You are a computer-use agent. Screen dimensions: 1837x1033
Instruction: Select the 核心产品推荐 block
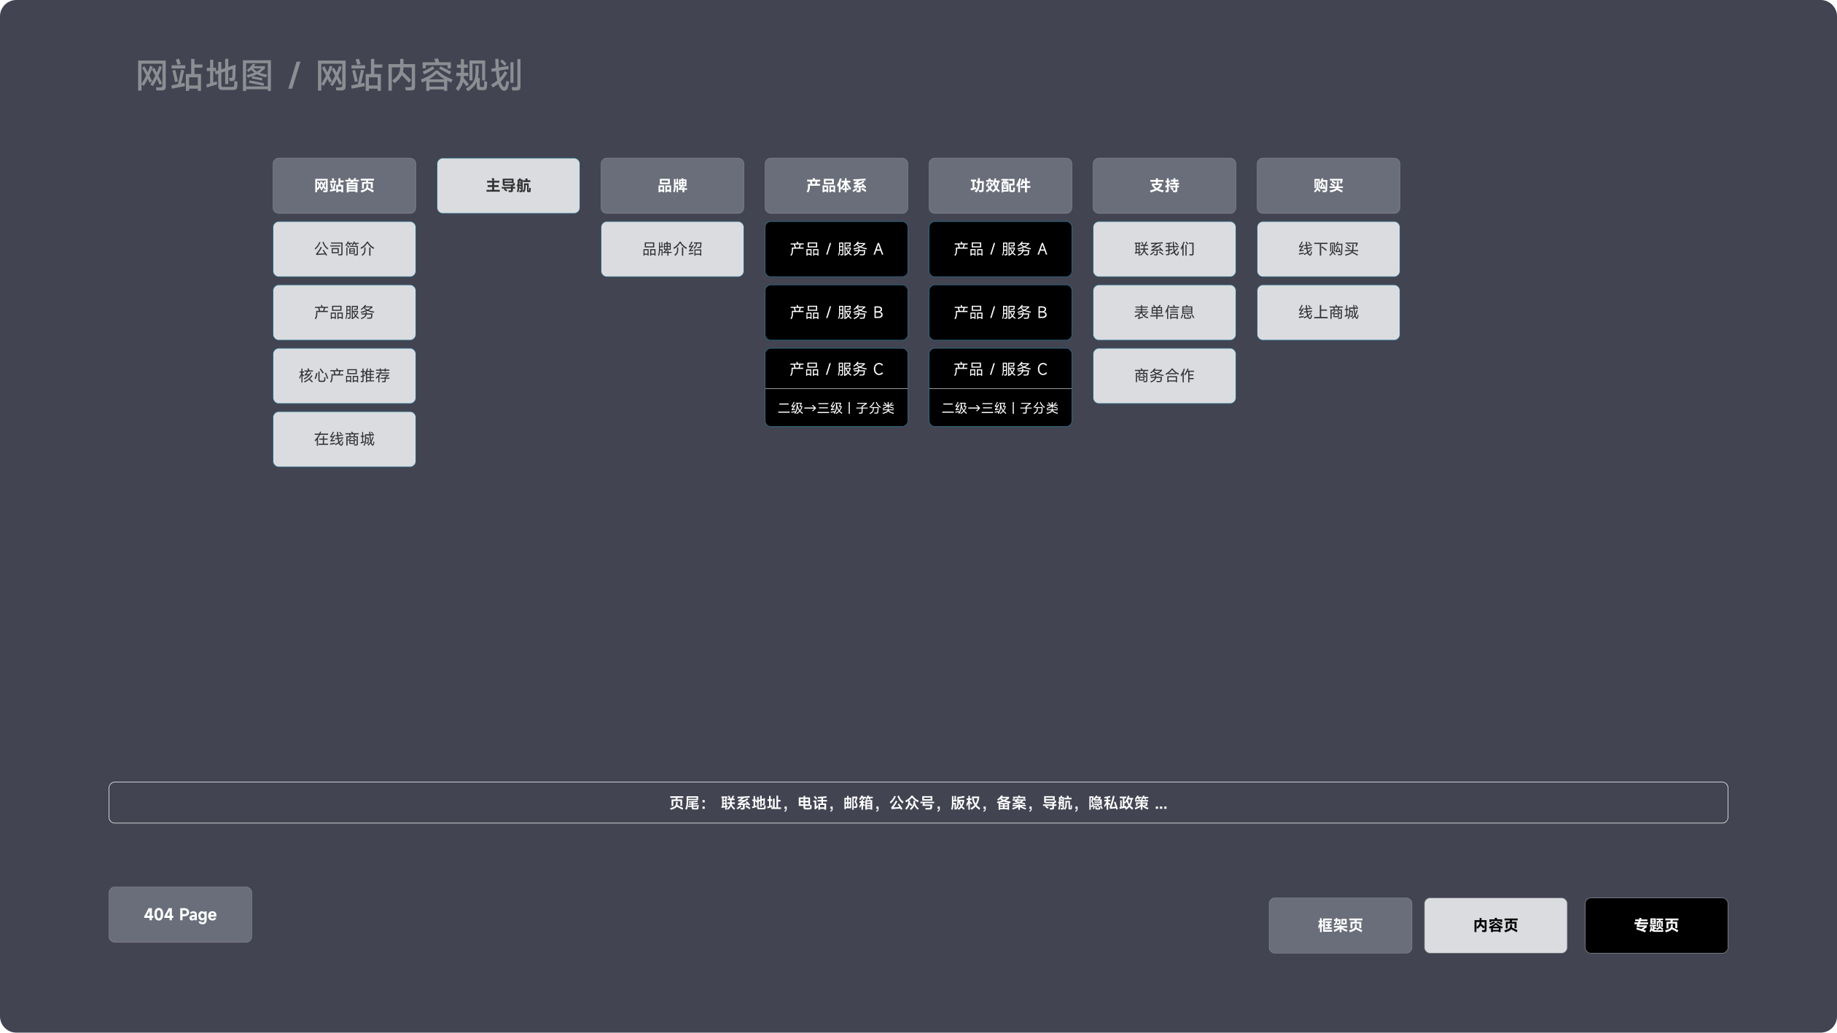click(344, 376)
